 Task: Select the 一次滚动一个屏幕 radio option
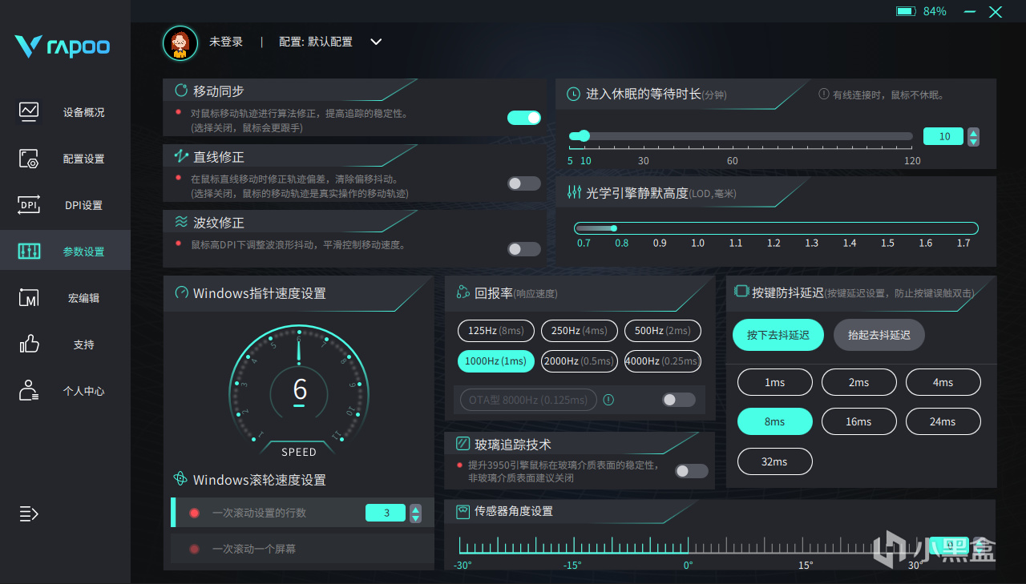coord(194,549)
